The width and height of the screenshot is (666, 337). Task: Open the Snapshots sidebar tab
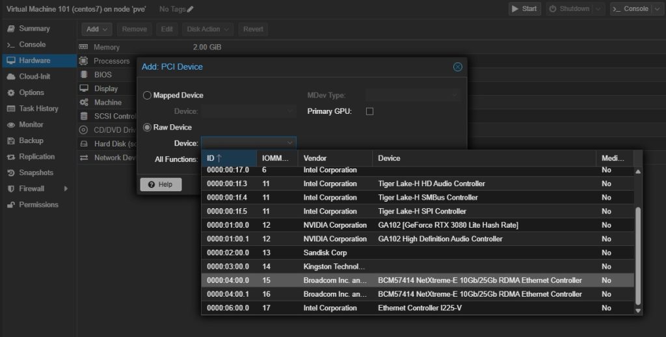(x=38, y=172)
